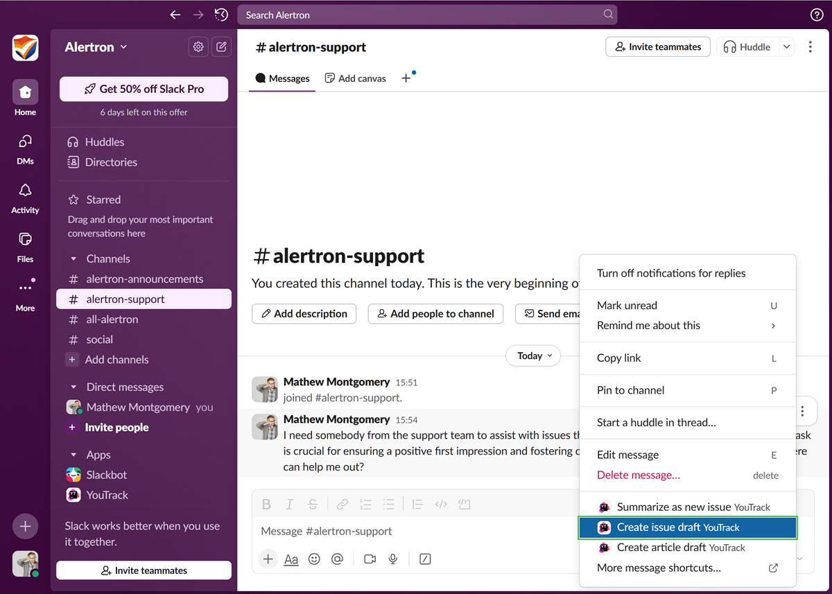Choose Delete message from context menu
This screenshot has height=594, width=832.
coord(687,475)
